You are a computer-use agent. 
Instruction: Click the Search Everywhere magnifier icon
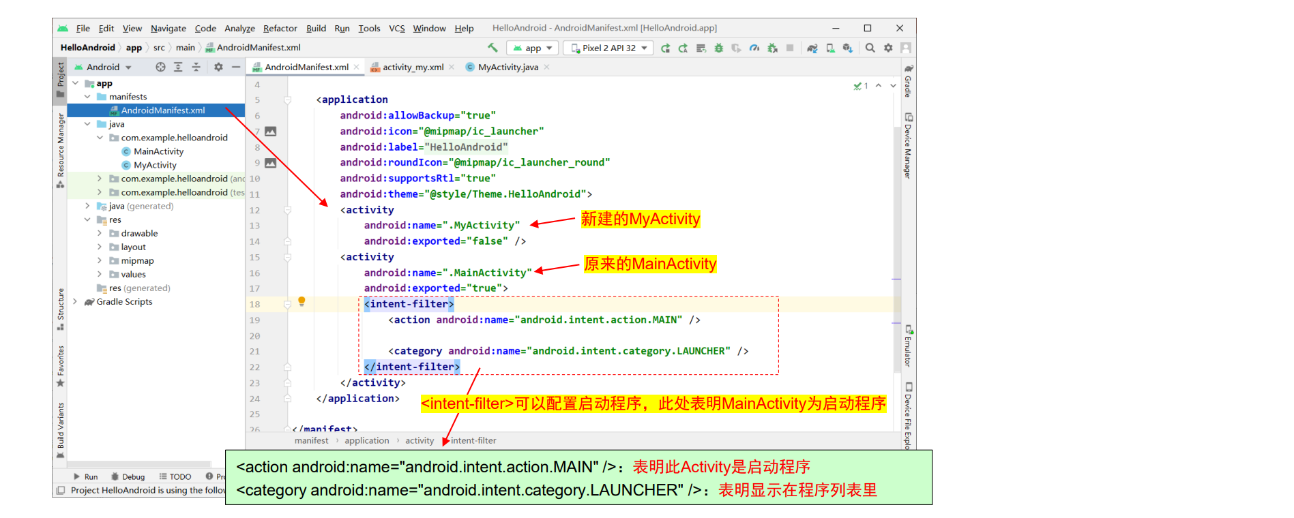[870, 48]
